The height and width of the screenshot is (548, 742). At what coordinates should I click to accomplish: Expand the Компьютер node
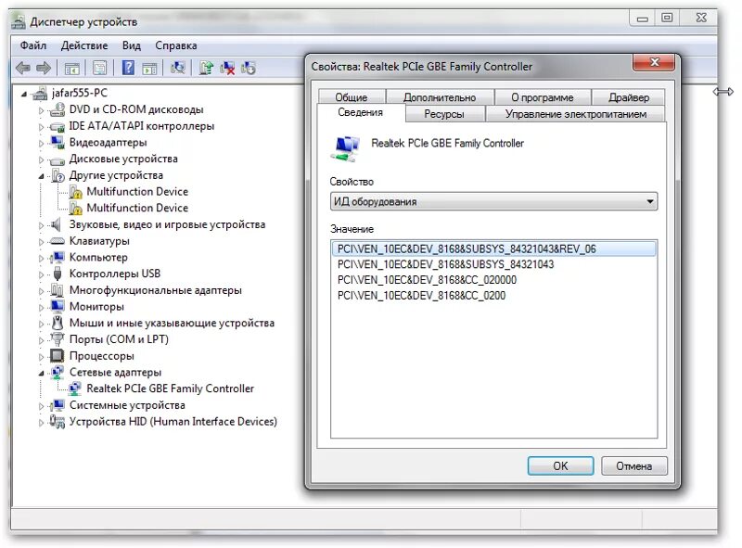[41, 259]
